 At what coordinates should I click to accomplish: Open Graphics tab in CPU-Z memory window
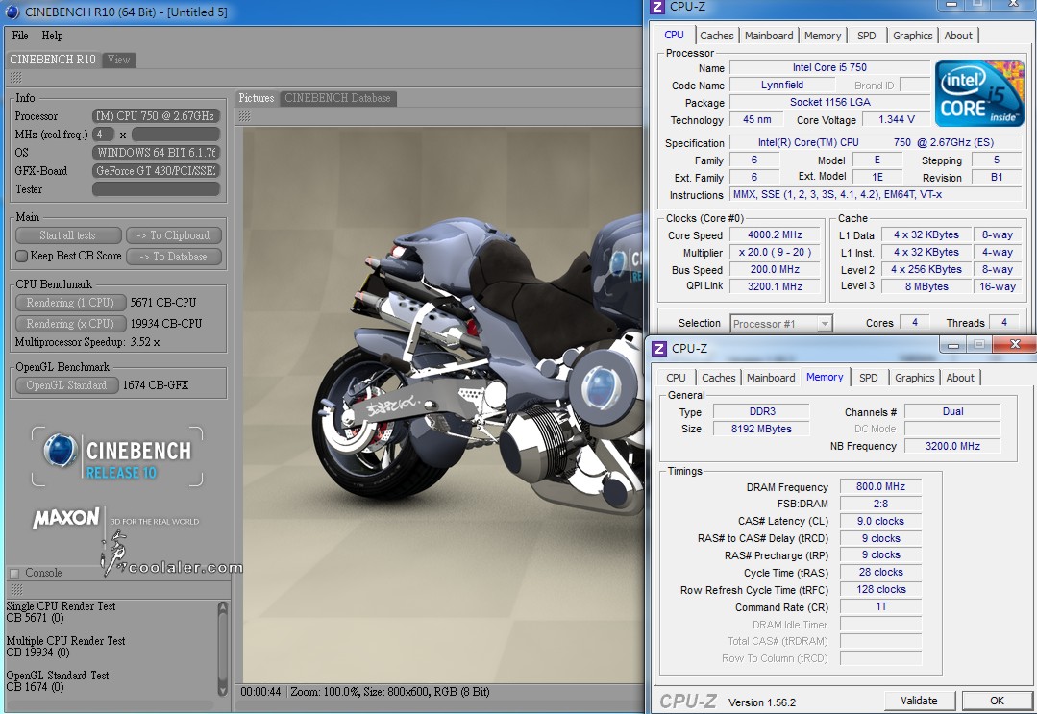tap(915, 378)
